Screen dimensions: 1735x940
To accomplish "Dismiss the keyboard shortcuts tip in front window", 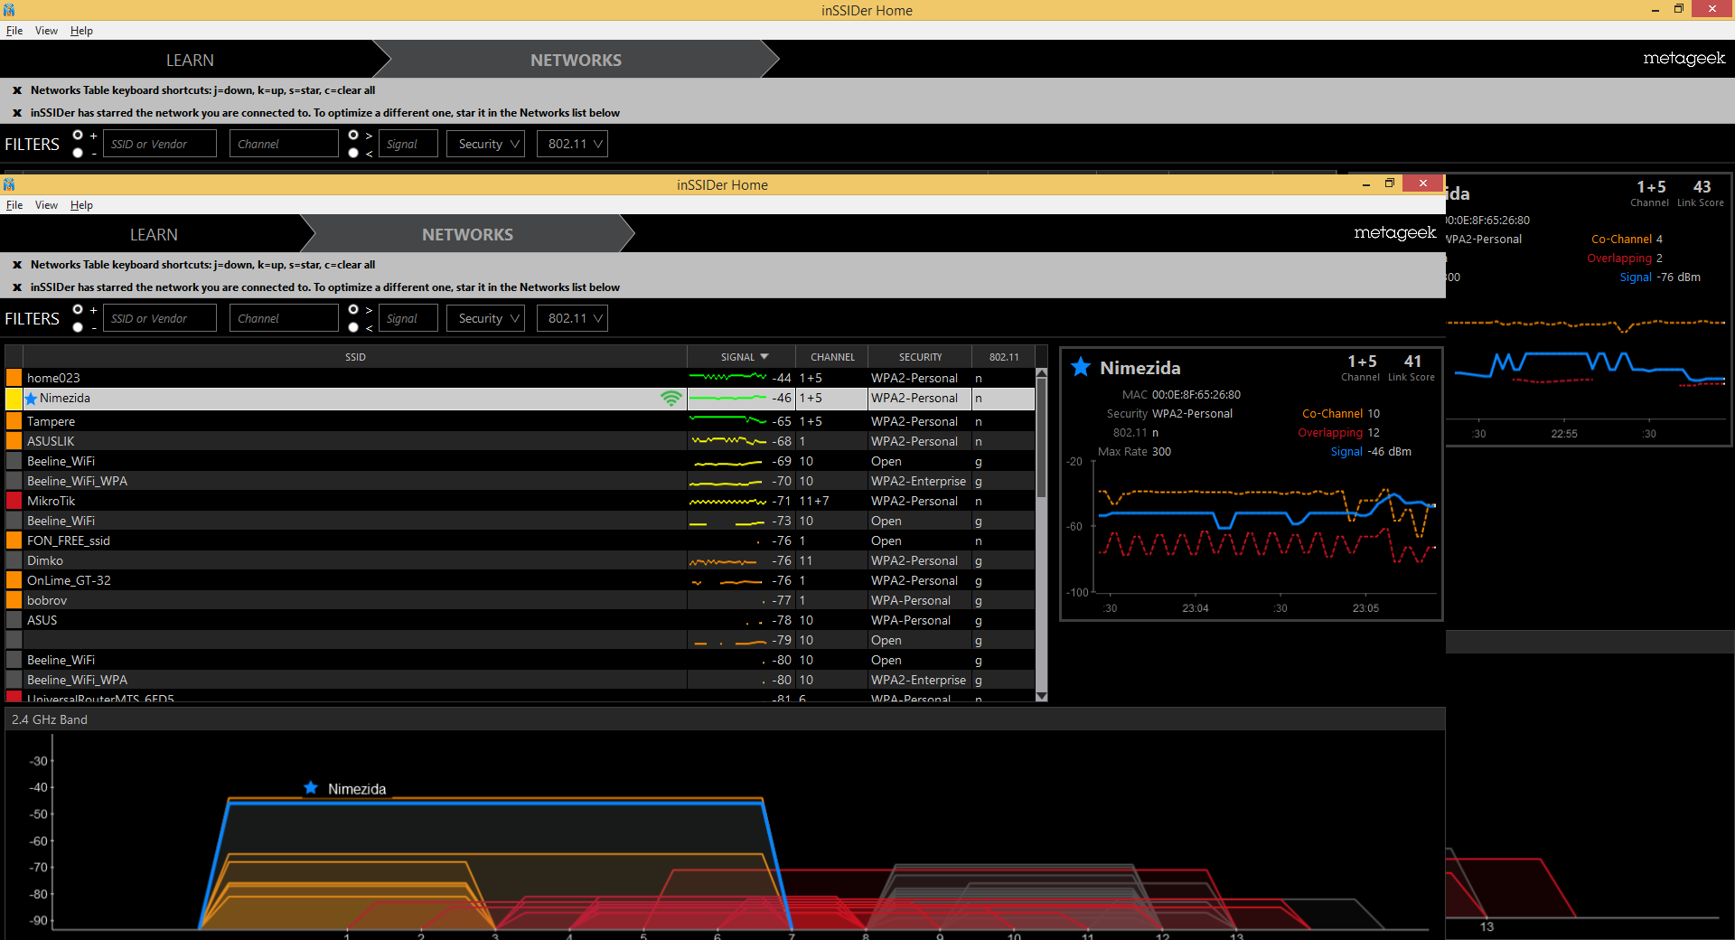I will [17, 265].
